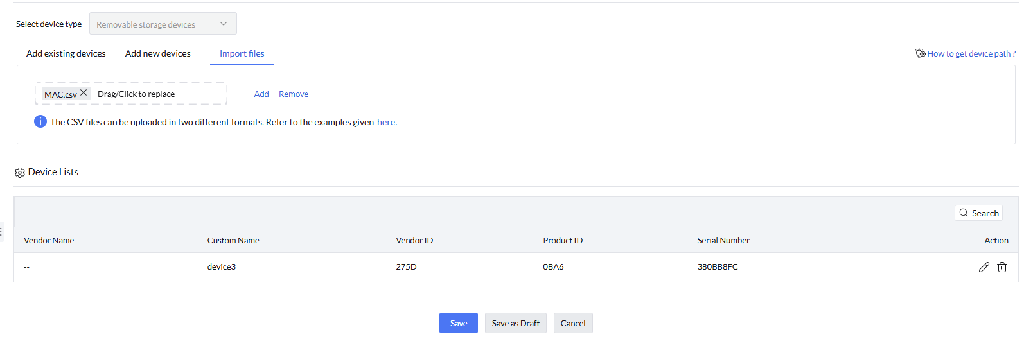Click the edit pencil icon for device3
The image size is (1024, 339).
tap(984, 267)
